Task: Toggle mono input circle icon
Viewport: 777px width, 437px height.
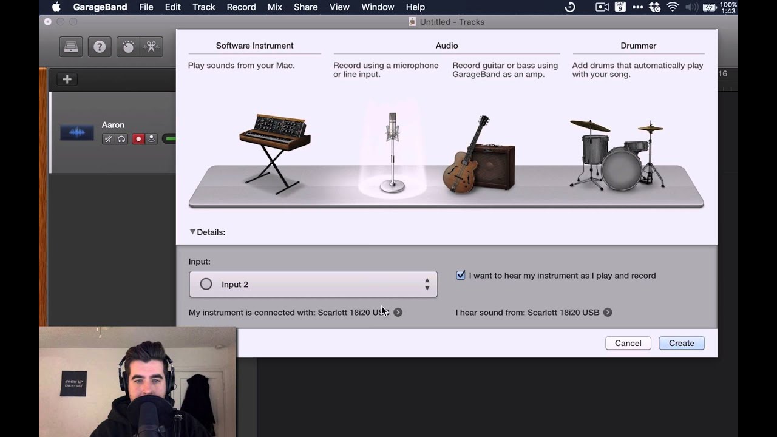Action: [x=206, y=284]
